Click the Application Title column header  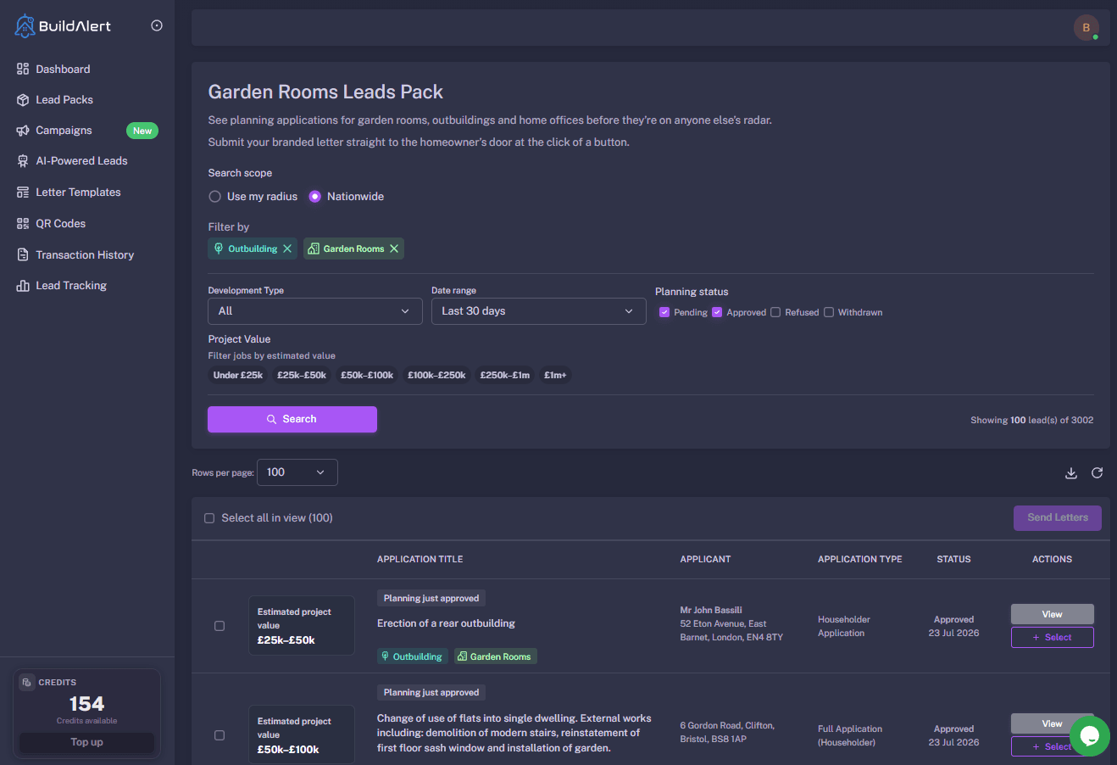coord(420,559)
